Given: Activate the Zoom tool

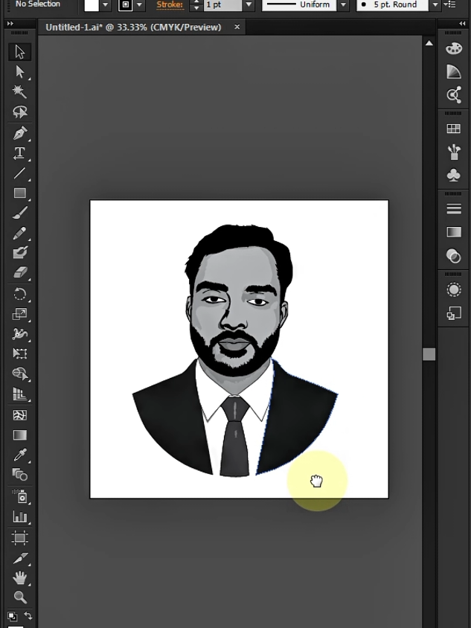Looking at the screenshot, I should 19,597.
